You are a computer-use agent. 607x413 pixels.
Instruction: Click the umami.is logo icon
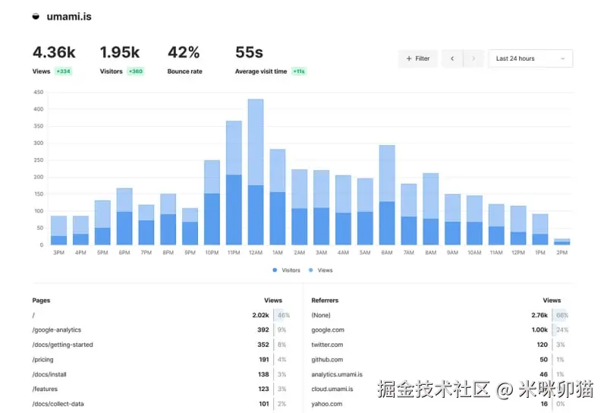point(36,17)
